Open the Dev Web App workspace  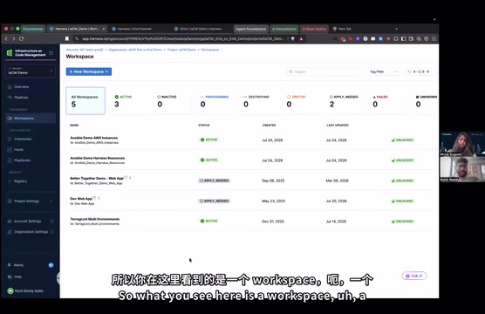pos(81,199)
